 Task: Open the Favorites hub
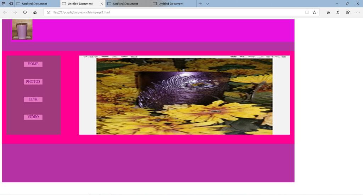(328, 12)
